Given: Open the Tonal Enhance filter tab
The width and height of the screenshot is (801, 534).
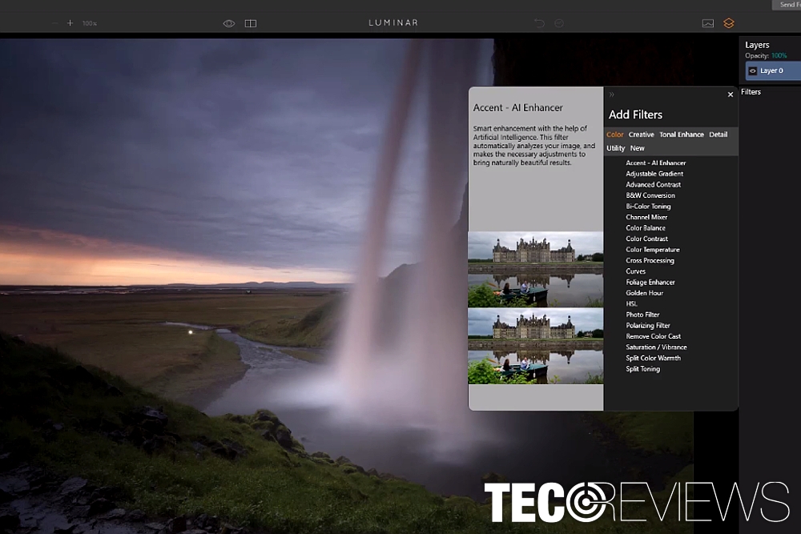Looking at the screenshot, I should (682, 135).
